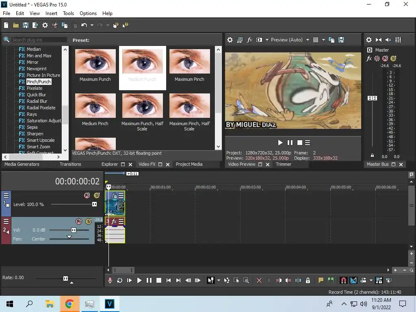Open the Options menu
416x312 pixels.
88,13
